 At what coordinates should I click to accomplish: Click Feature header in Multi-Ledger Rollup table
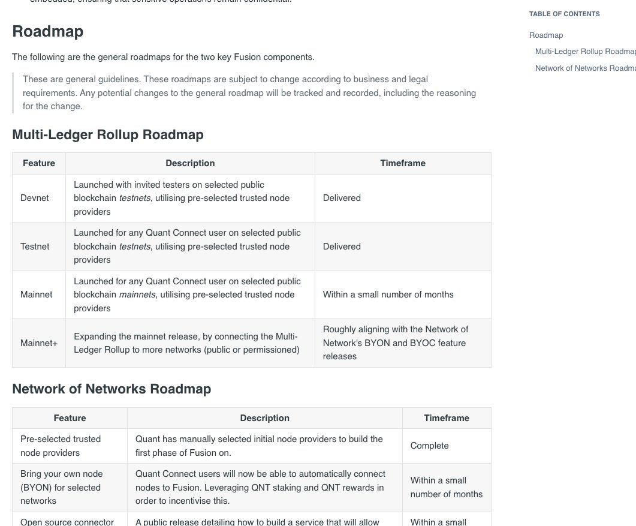[x=39, y=163]
